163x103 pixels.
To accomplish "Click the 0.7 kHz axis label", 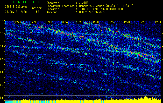I will [x=2, y=85].
